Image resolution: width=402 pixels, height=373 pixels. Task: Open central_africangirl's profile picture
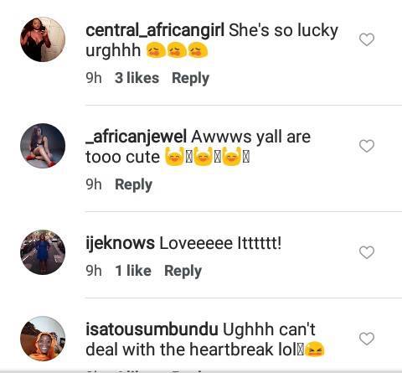[43, 39]
